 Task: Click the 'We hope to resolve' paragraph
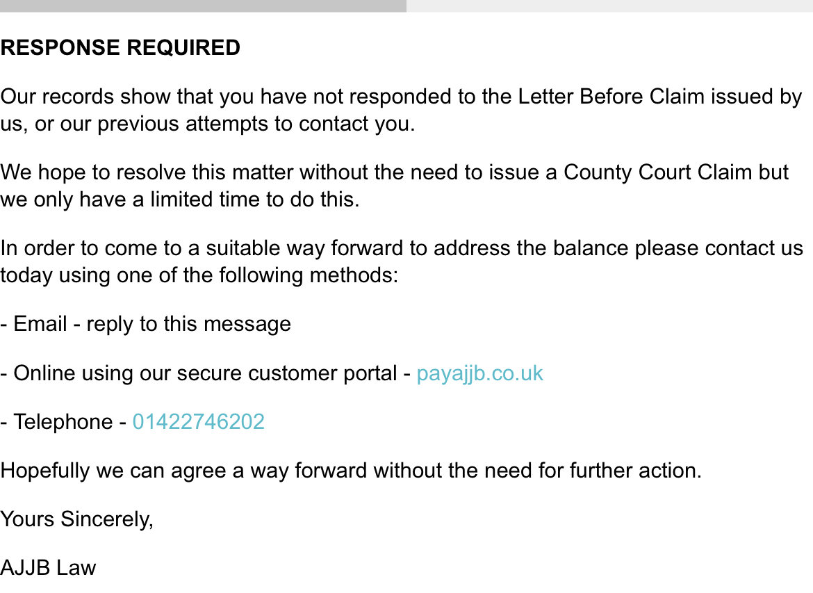(394, 186)
